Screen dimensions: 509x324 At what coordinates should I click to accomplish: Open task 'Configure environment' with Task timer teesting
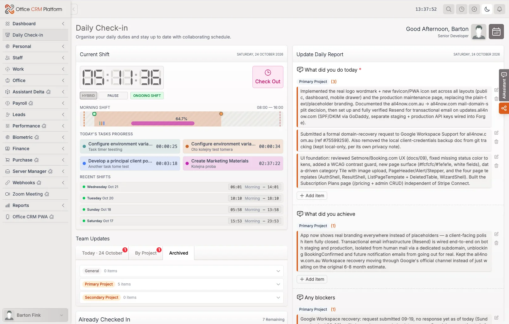click(x=130, y=146)
